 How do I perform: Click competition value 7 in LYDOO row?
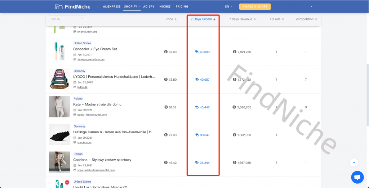coord(306,80)
